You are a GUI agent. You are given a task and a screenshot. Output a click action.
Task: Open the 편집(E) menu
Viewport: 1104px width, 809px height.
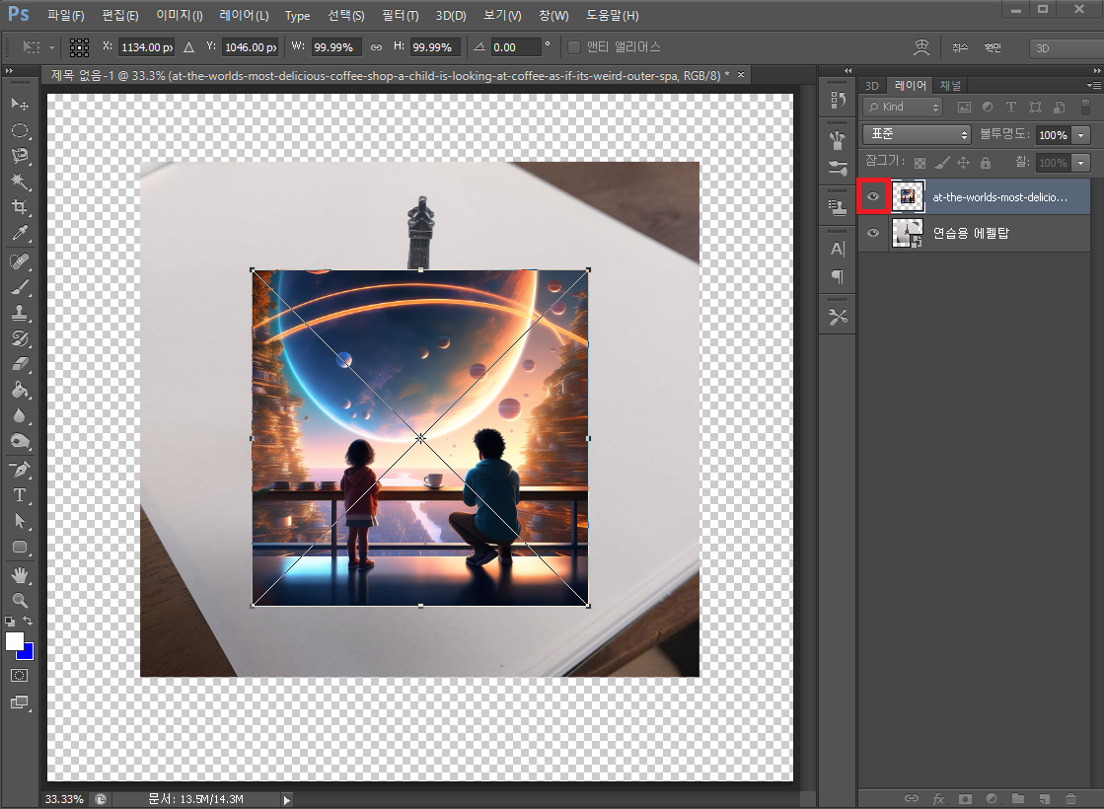pos(120,15)
